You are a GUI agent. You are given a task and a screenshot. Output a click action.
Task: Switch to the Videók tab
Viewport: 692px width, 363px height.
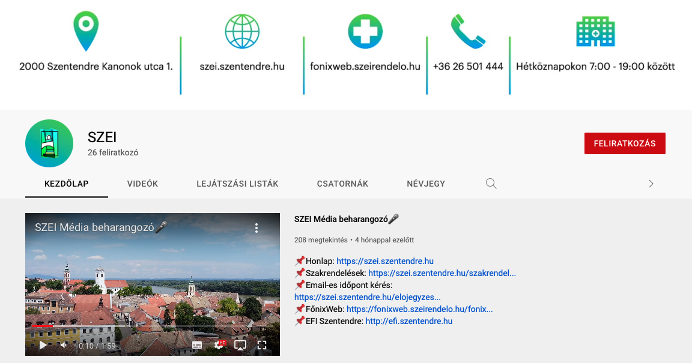tap(142, 184)
